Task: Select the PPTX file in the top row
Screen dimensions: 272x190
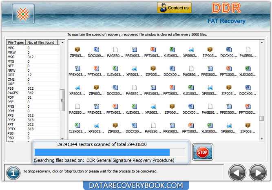Action: 153,52
